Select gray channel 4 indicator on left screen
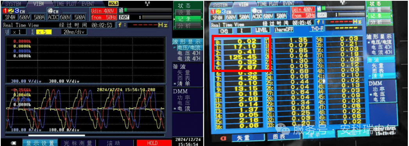Viewport: 409px width, 146px height. coord(50,11)
